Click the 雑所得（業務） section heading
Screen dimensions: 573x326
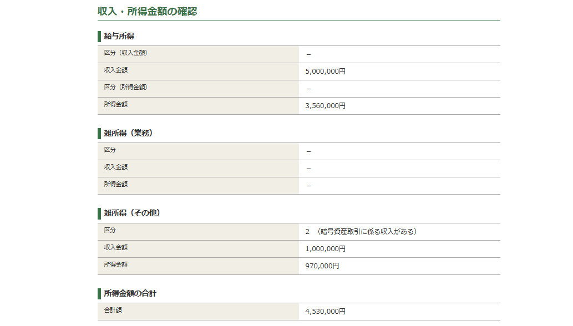[x=128, y=134]
